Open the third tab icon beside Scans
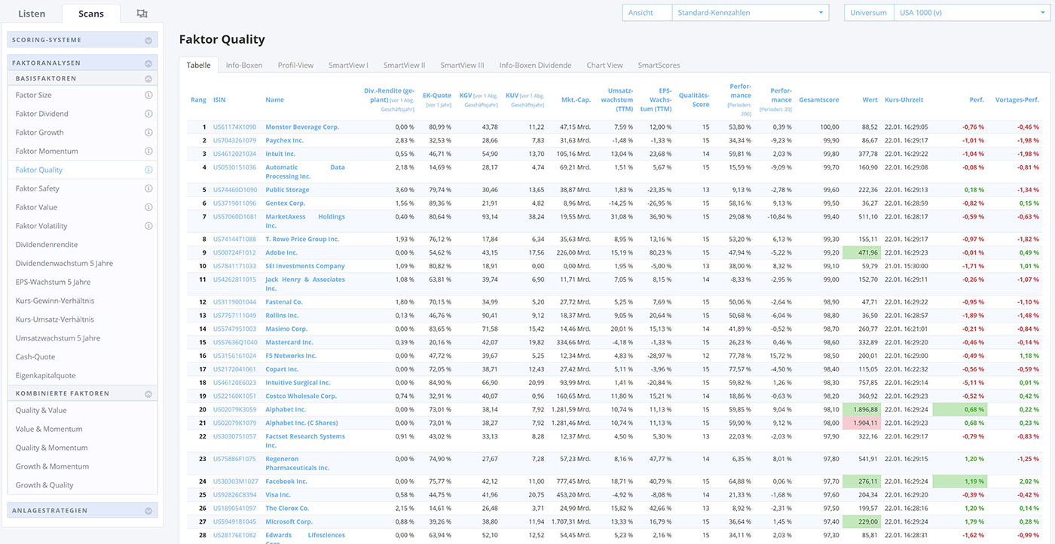Viewport: 1055px width, 544px height. click(142, 14)
